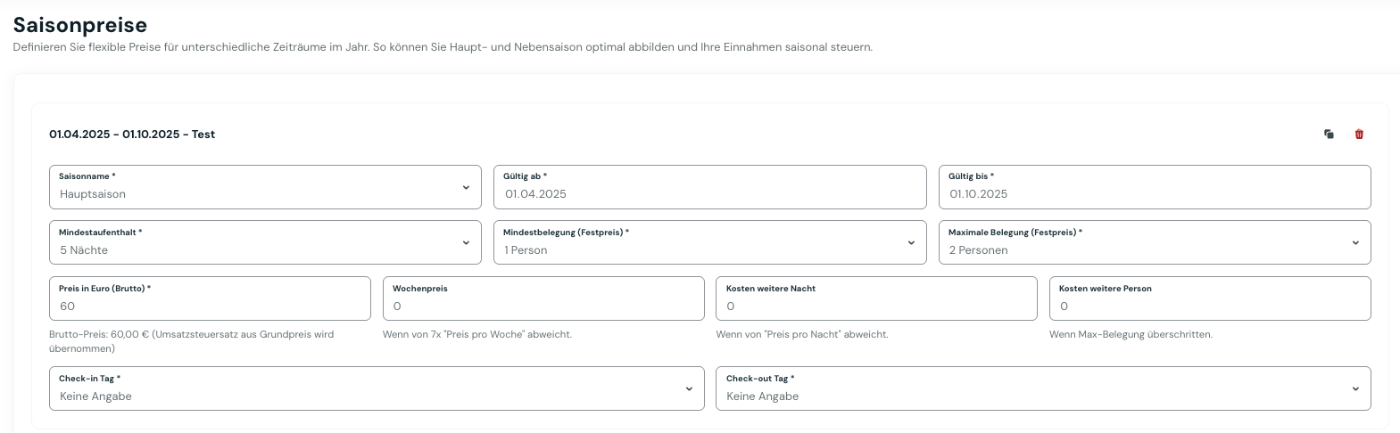Select the Kosten weitere Nacht field
The height and width of the screenshot is (433, 1400).
[x=875, y=306]
